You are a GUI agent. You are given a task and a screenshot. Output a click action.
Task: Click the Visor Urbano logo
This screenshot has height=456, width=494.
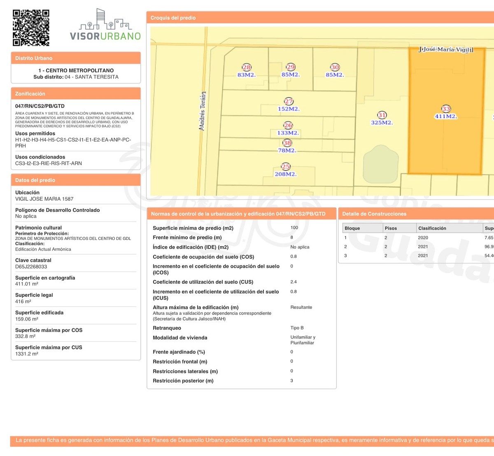click(x=105, y=25)
